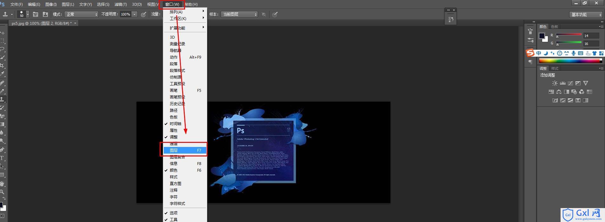Select the Rectangular Marquee tool

pyautogui.click(x=3, y=41)
